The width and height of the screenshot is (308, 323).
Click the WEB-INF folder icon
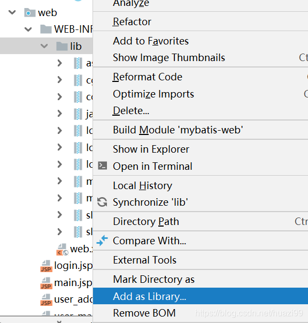pos(45,29)
